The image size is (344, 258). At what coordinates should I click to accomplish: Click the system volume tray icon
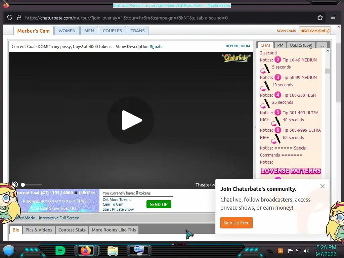pyautogui.click(x=307, y=251)
